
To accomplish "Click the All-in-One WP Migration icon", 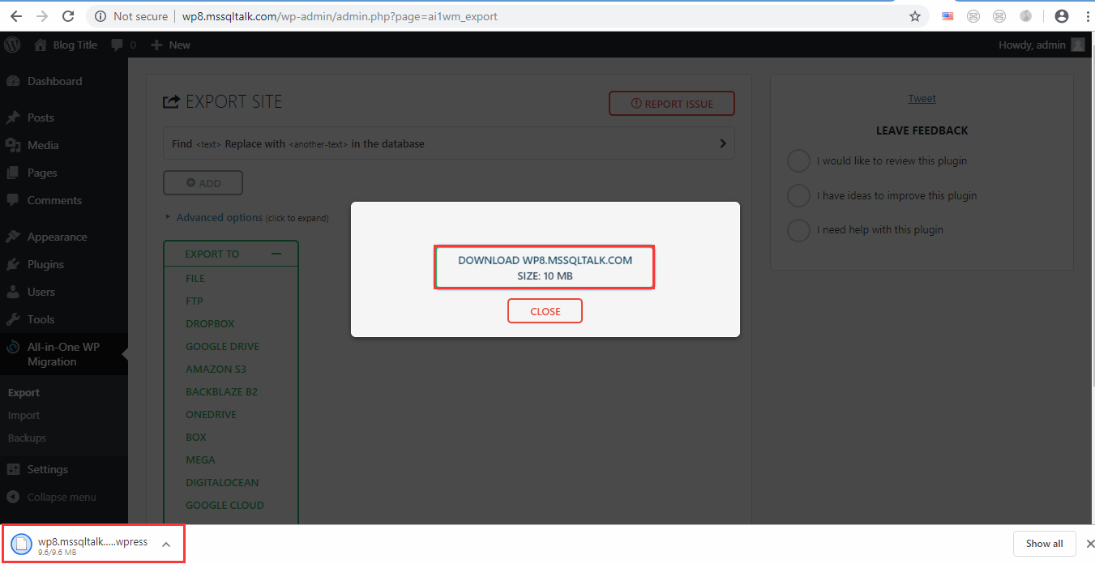I will coord(12,347).
